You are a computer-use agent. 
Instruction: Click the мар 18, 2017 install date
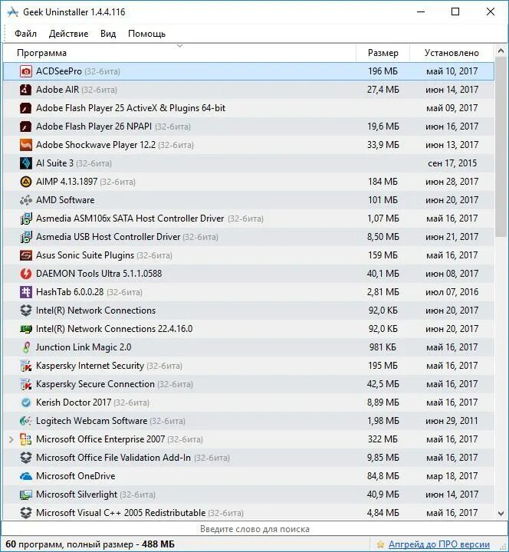[x=452, y=476]
